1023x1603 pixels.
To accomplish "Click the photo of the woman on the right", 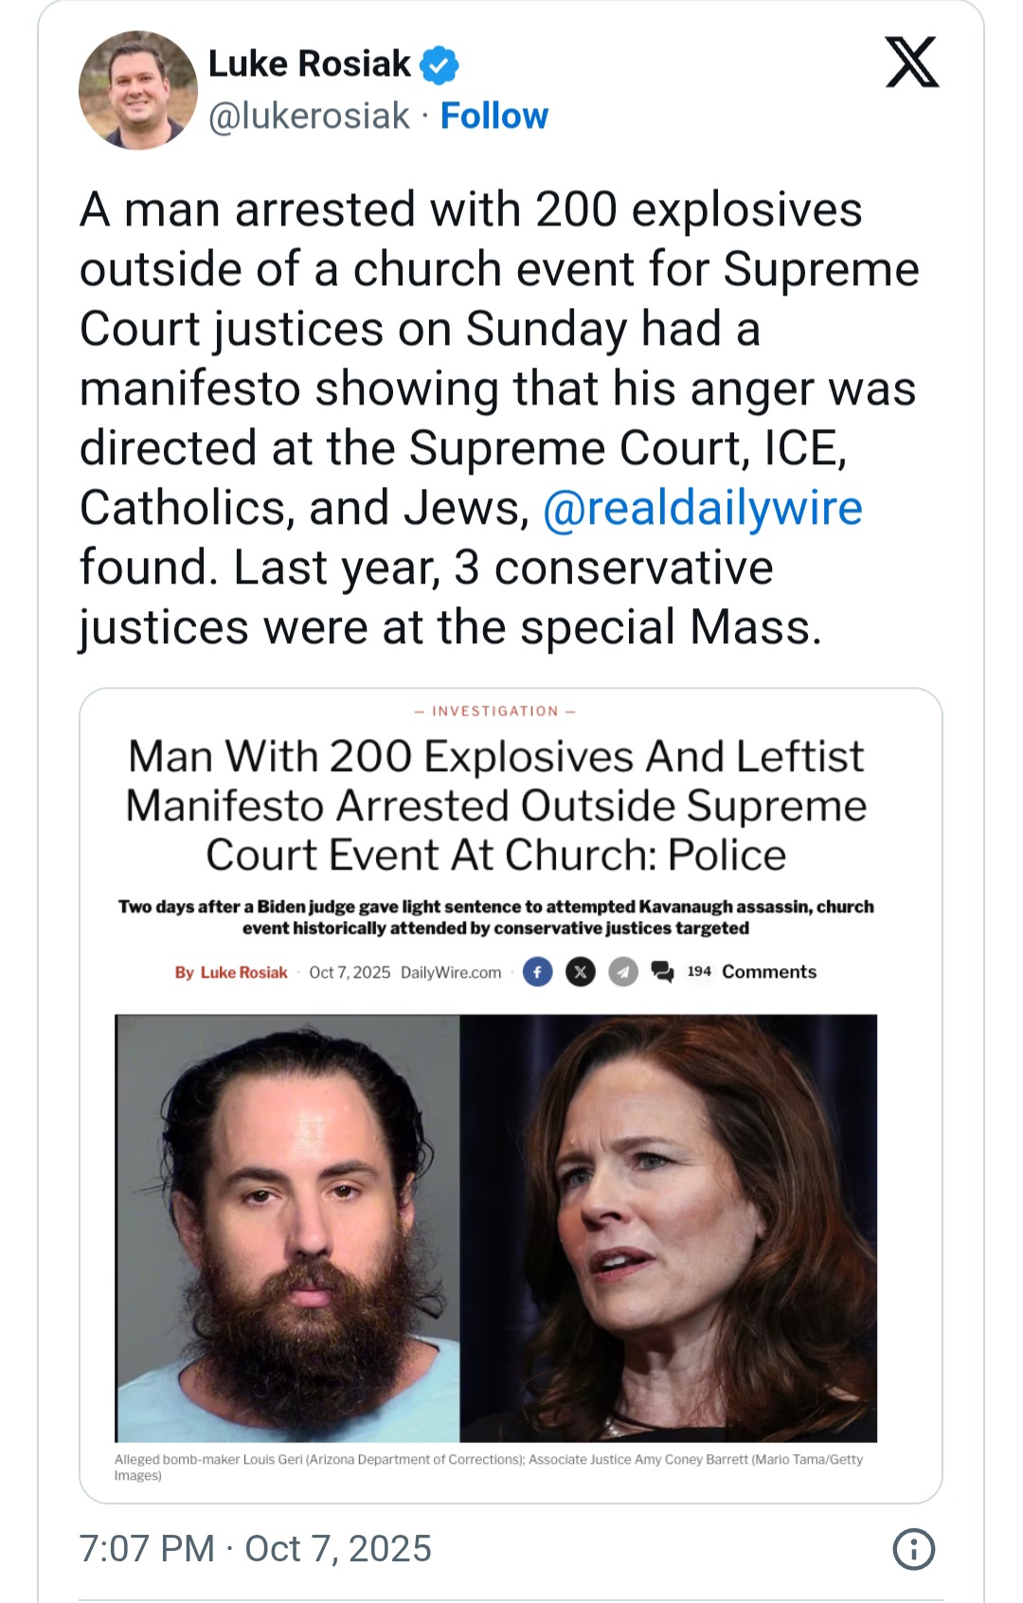I will (x=668, y=1228).
